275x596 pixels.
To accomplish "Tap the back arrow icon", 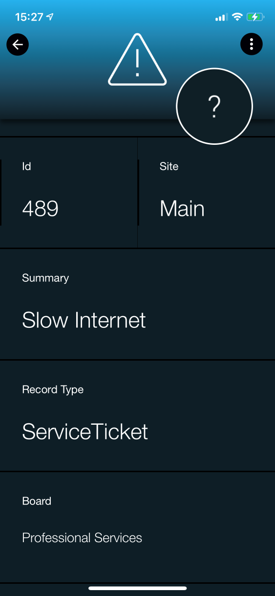I will pyautogui.click(x=18, y=45).
